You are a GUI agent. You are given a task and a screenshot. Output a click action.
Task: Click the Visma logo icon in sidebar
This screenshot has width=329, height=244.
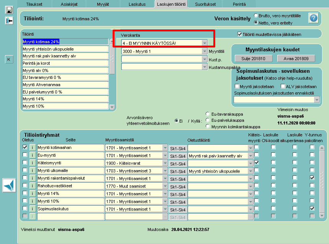click(9, 185)
